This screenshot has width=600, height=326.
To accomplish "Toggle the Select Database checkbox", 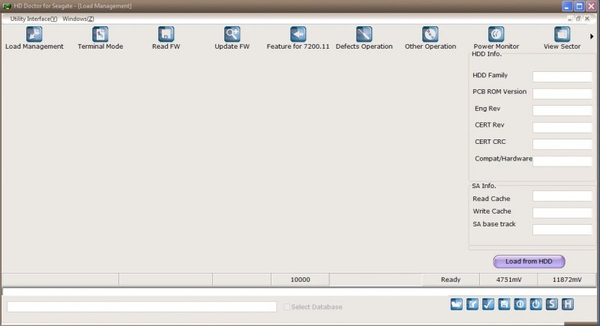I will (286, 307).
